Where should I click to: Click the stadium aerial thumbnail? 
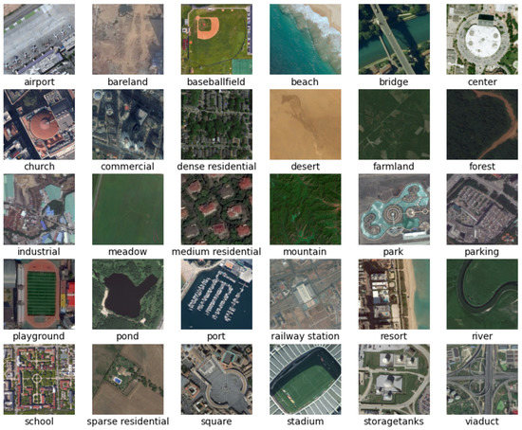coord(306,380)
